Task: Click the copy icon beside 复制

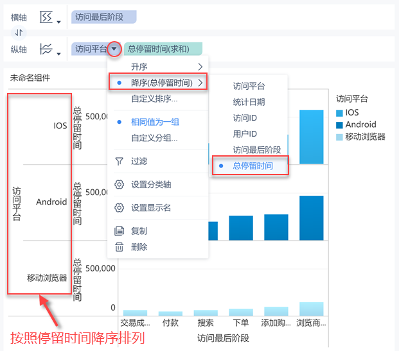Action: (x=119, y=231)
